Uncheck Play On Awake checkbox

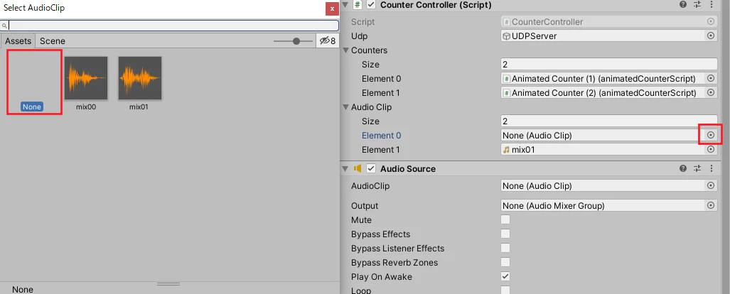point(505,276)
